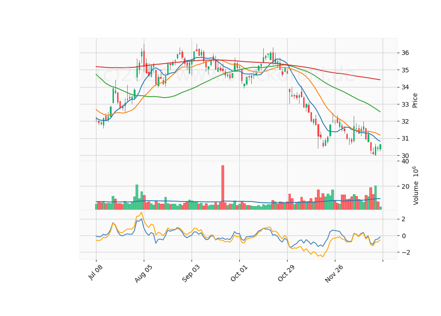Click the oscillator tick label 0

click(x=403, y=236)
